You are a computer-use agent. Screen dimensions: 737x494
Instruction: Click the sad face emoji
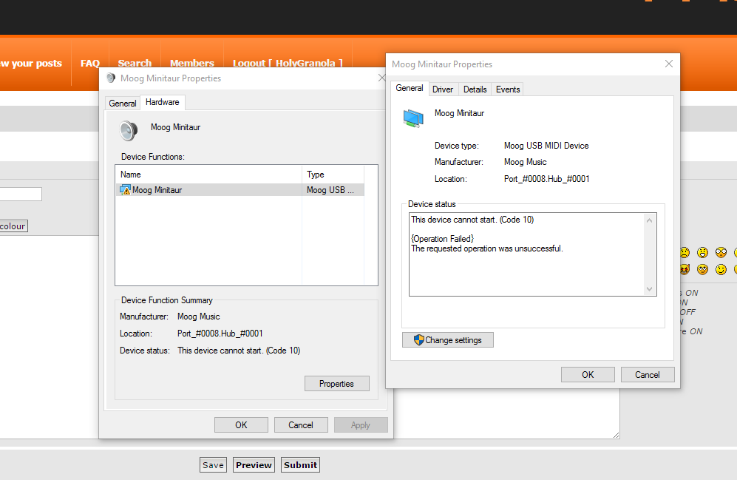coord(685,252)
